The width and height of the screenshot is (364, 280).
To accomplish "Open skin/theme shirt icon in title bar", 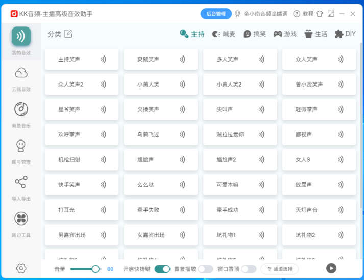I will tap(320, 14).
